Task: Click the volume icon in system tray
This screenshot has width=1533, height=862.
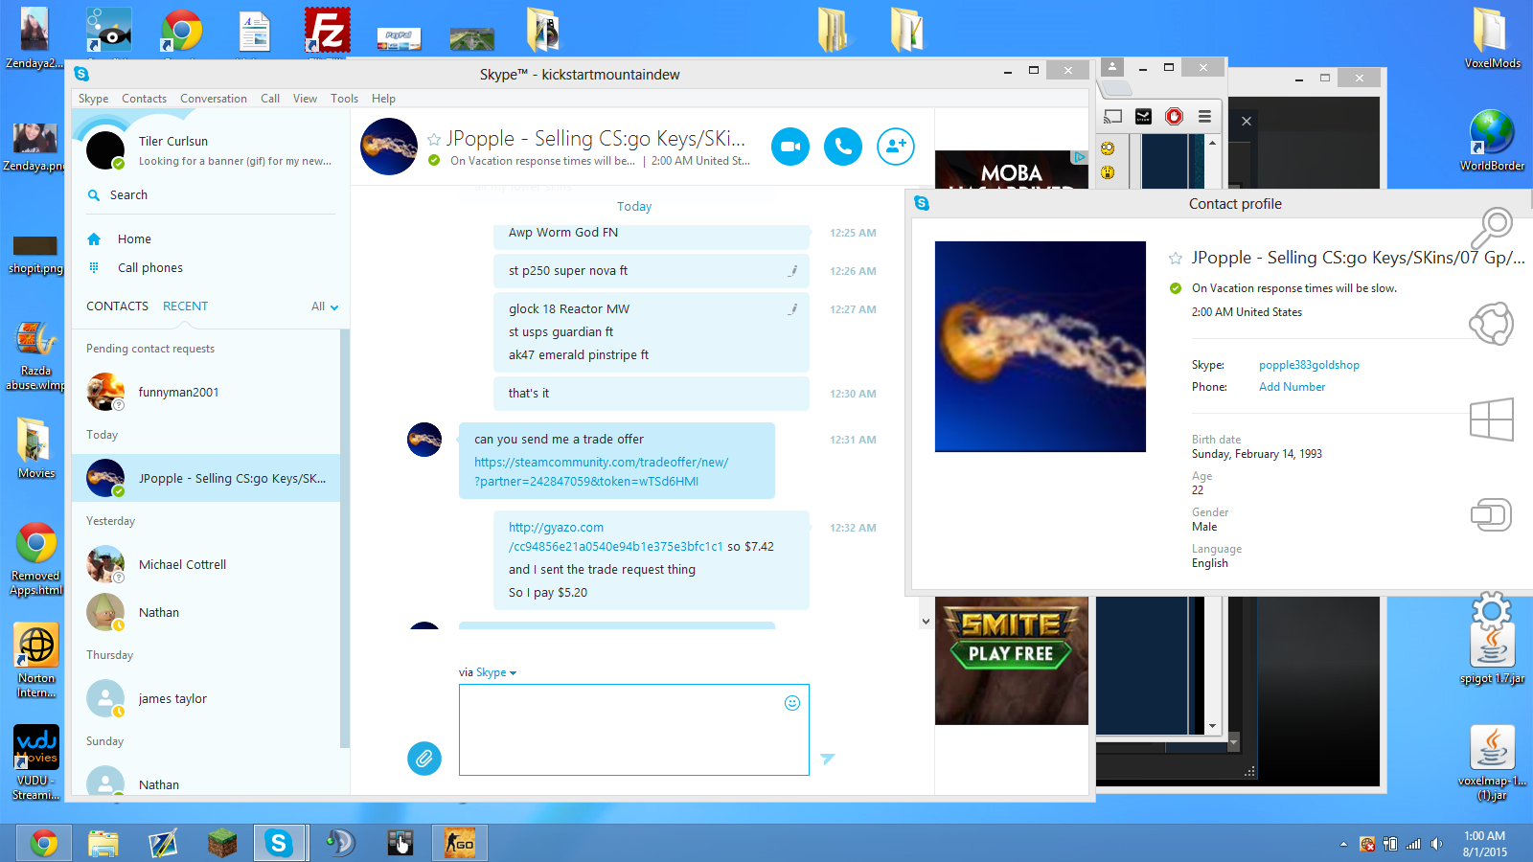Action: (1436, 844)
